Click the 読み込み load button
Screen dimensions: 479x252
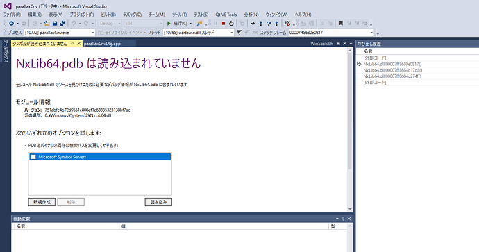point(158,202)
